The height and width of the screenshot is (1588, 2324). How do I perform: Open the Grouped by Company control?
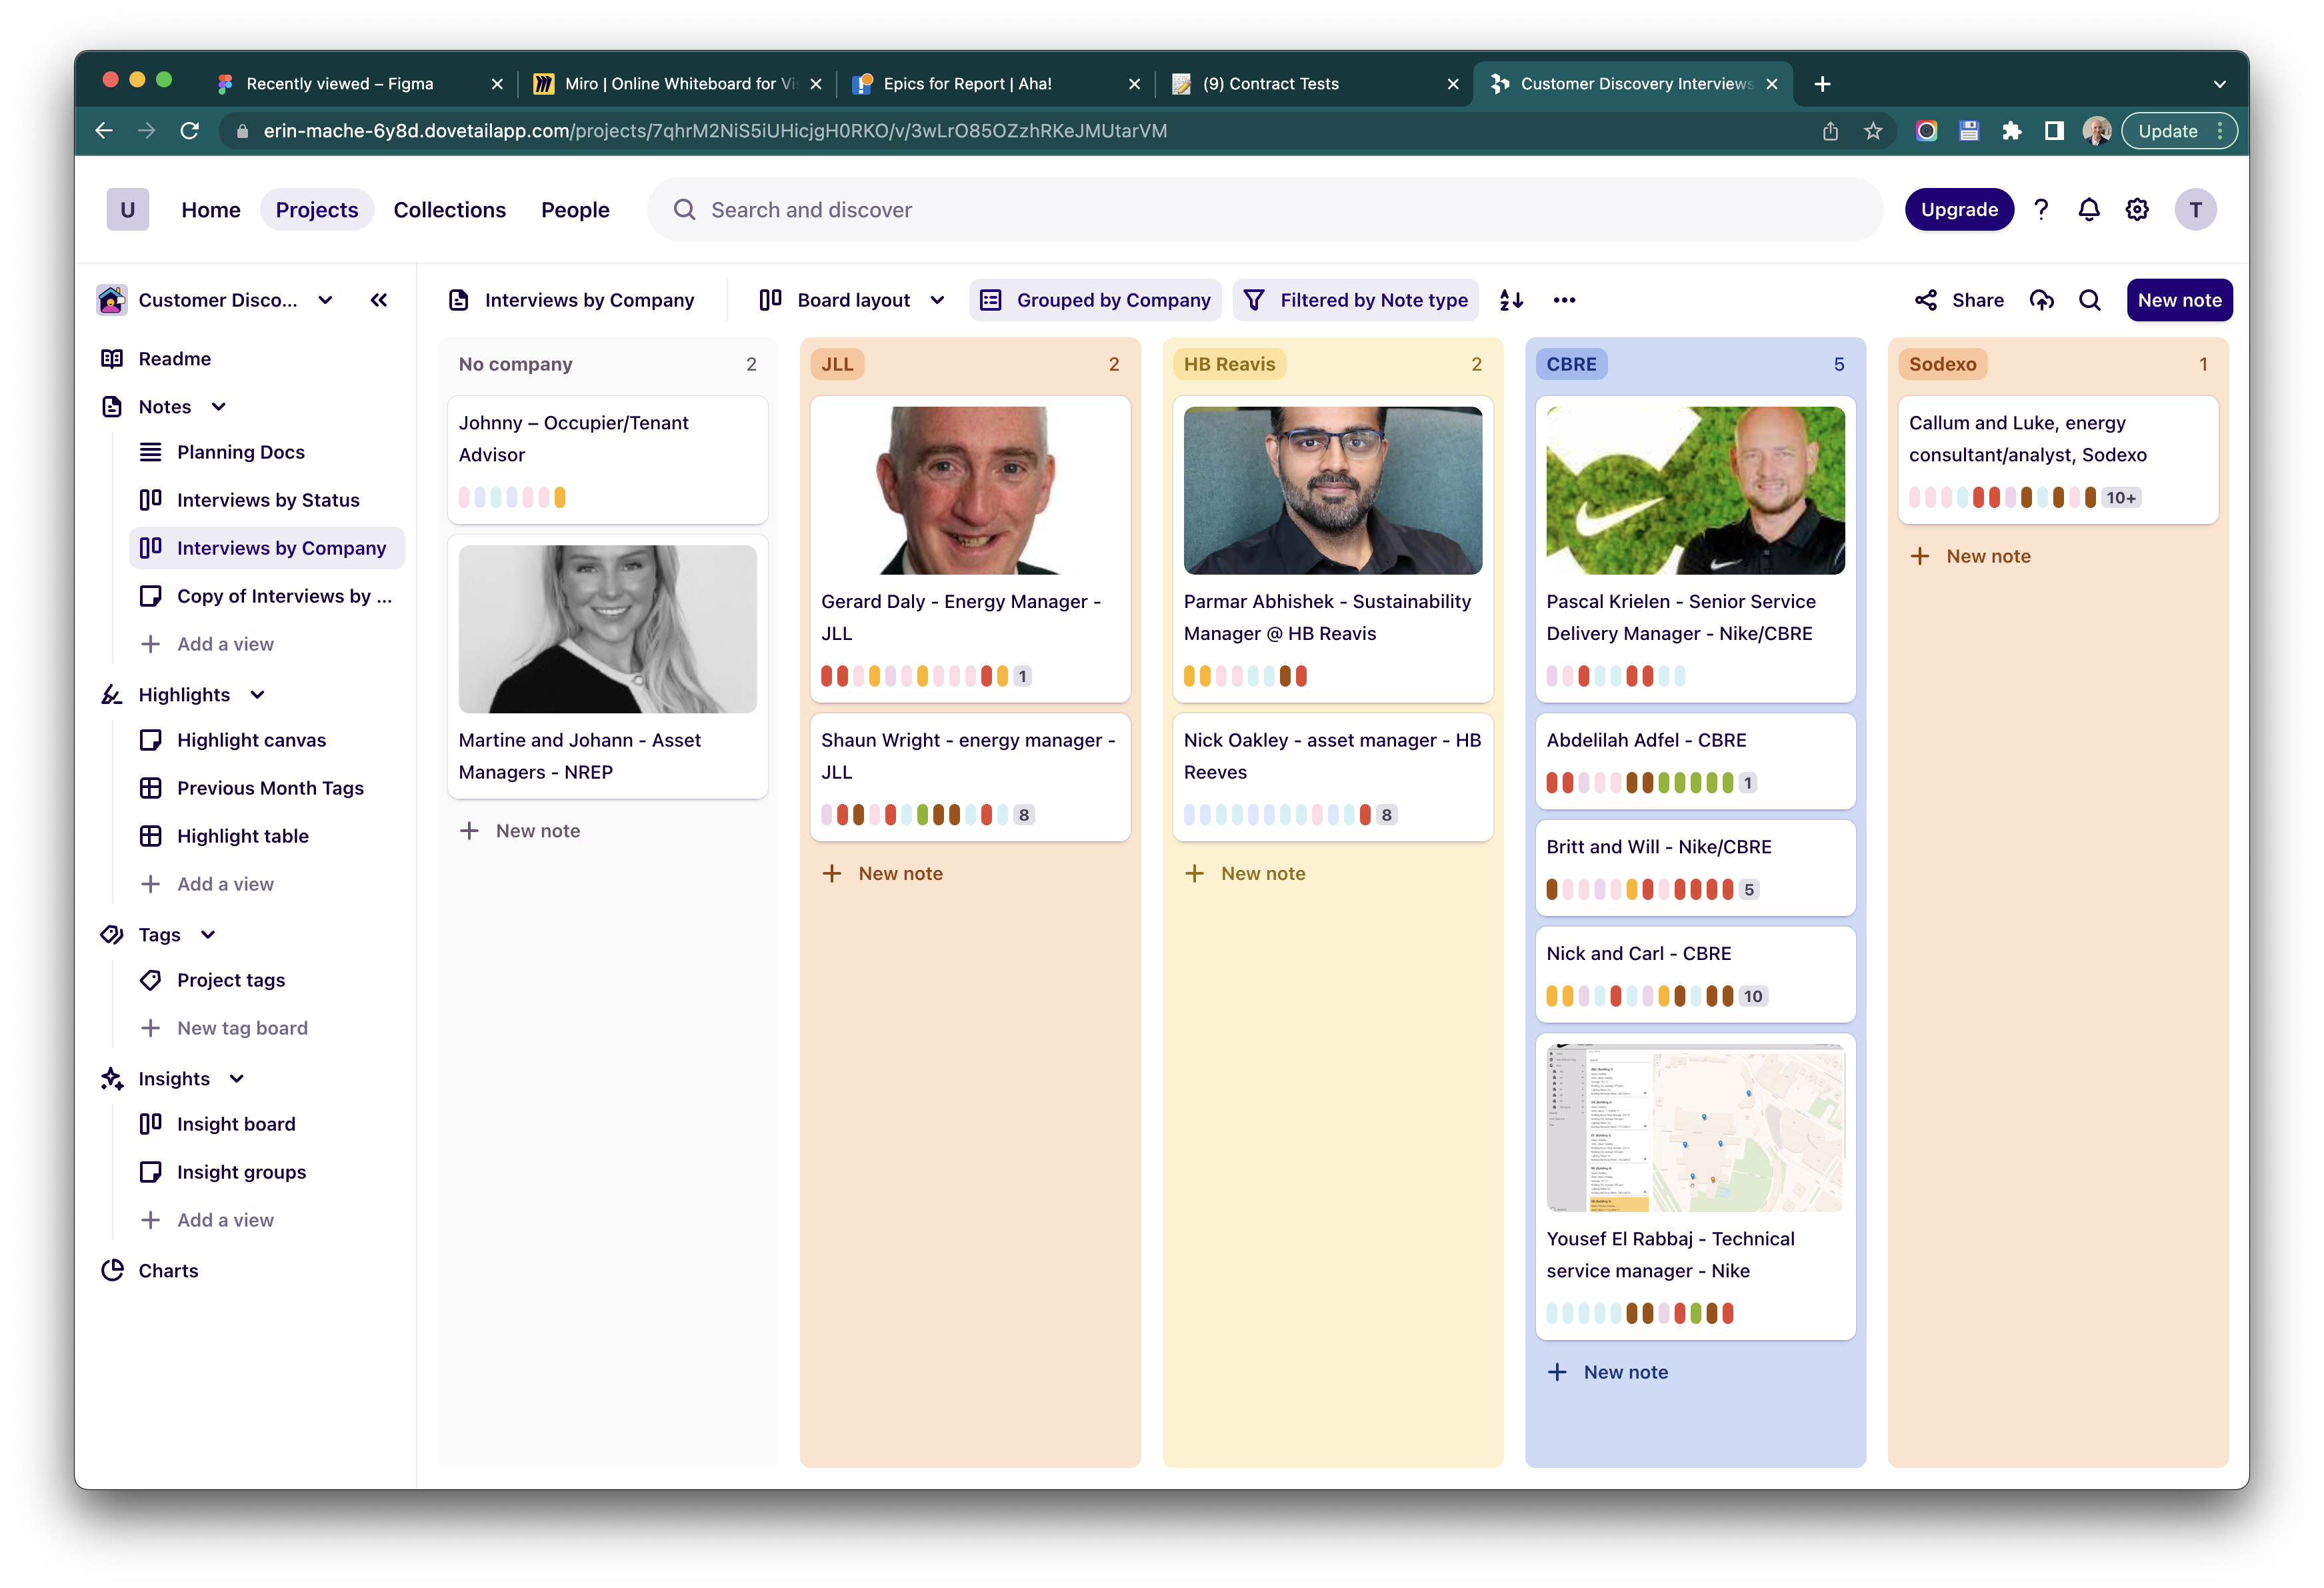pos(1095,300)
